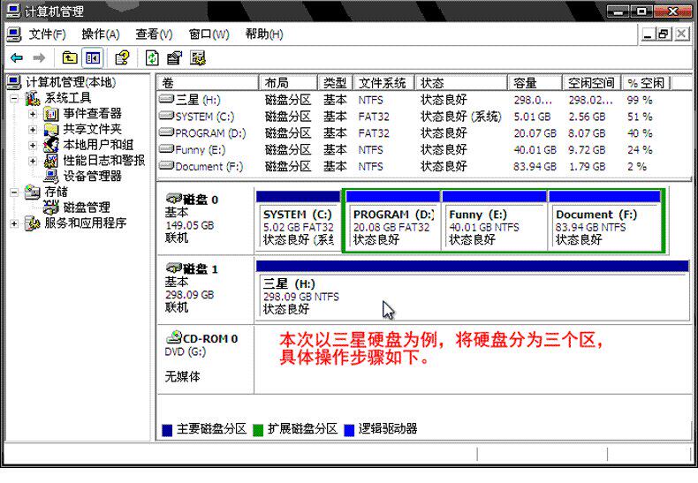Click the Up one level folder icon
The height and width of the screenshot is (483, 698).
[x=70, y=57]
